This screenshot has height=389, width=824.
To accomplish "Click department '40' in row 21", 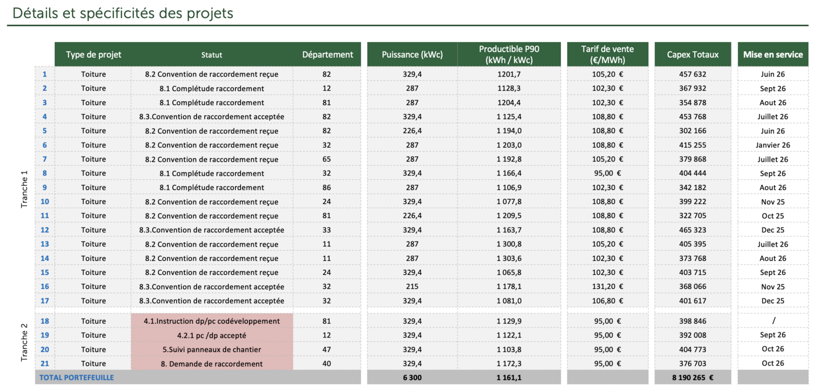I will tap(327, 364).
